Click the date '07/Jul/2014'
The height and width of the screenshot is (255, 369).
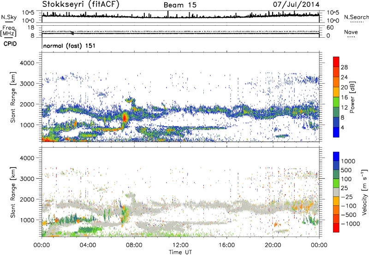[296, 5]
